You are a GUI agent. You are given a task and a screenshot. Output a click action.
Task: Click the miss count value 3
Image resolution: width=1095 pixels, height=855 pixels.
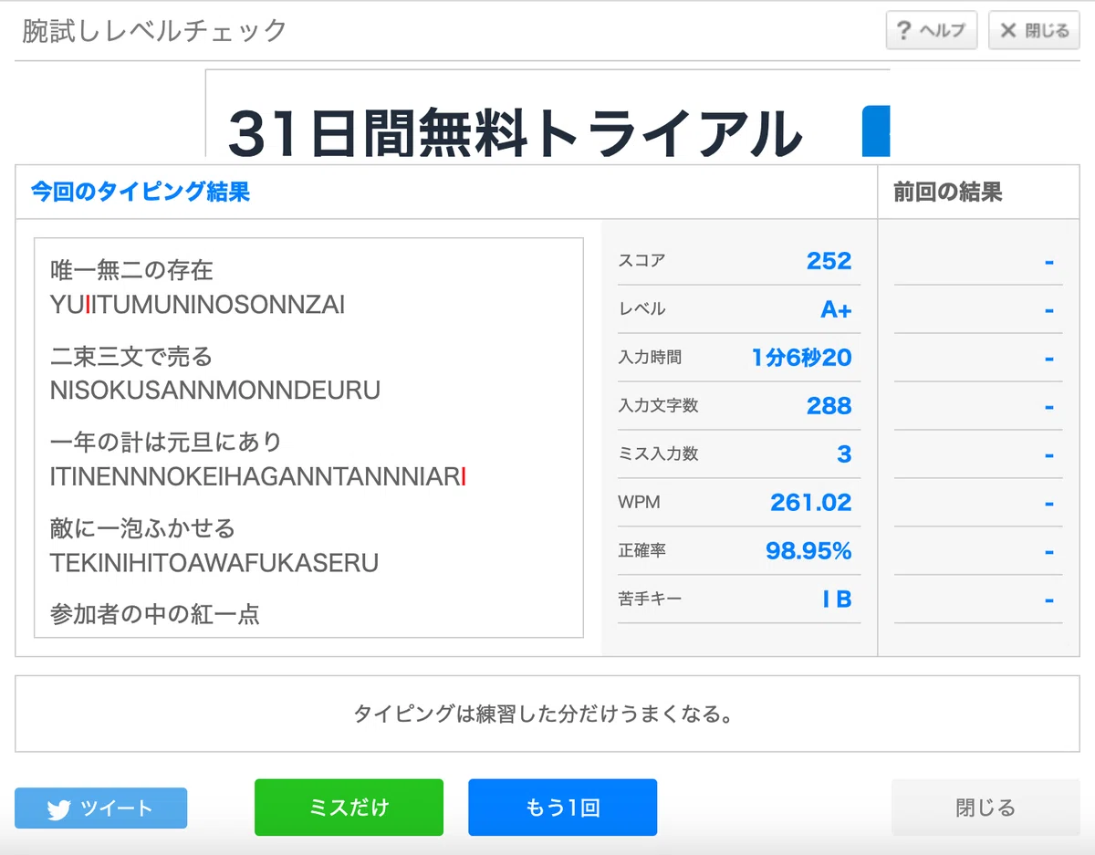click(x=844, y=454)
